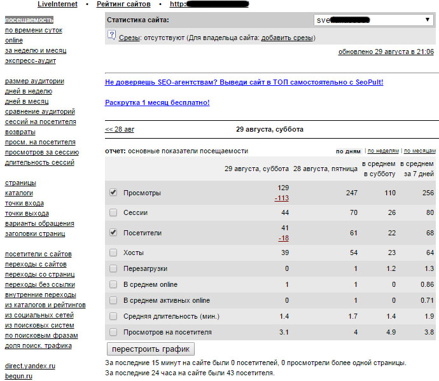The width and height of the screenshot is (439, 381).
Task: Check the Просмотров на посетителя checkbox
Action: pos(113,332)
